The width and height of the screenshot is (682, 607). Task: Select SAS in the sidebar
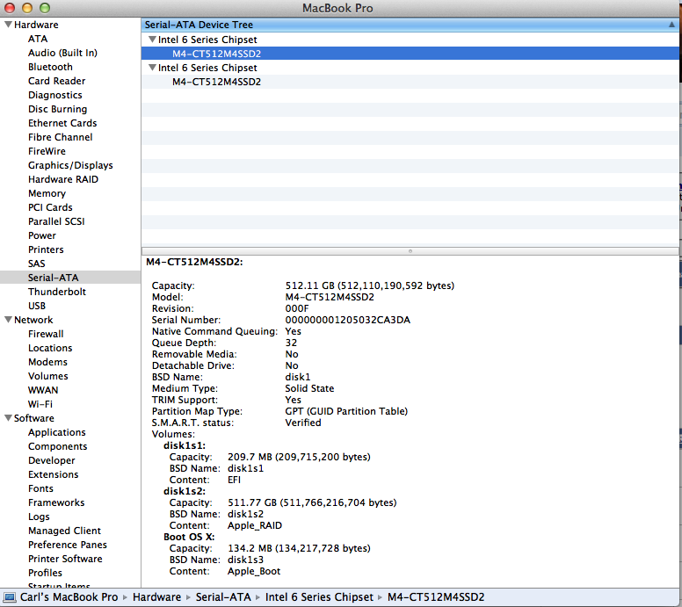pos(37,264)
